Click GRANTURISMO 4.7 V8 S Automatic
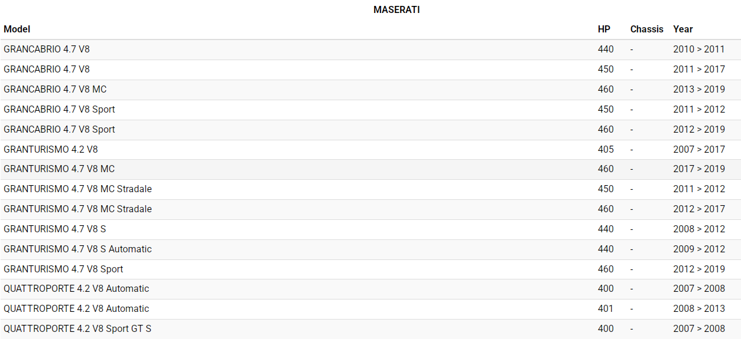Screen dimensions: 741x339 pyautogui.click(x=77, y=249)
